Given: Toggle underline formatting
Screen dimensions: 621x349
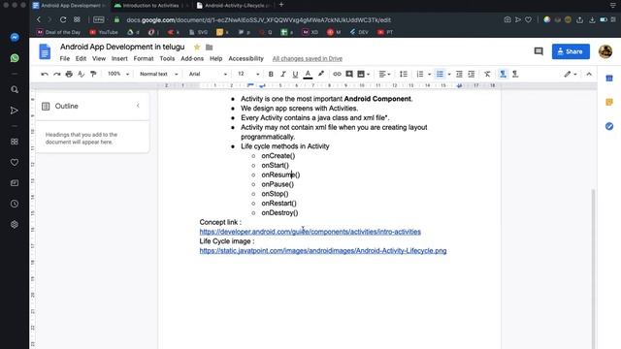Looking at the screenshot, I should 295,74.
